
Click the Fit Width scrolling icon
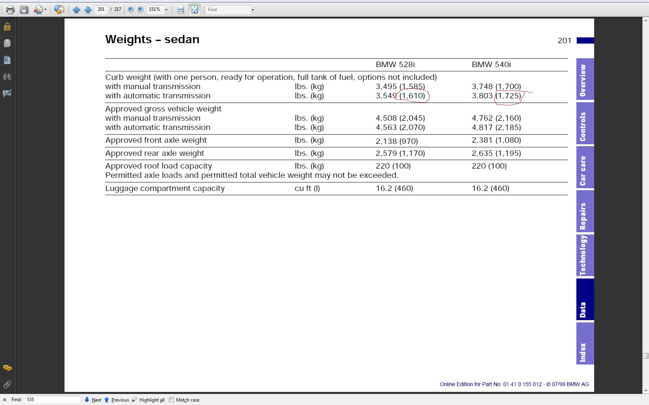(x=180, y=10)
